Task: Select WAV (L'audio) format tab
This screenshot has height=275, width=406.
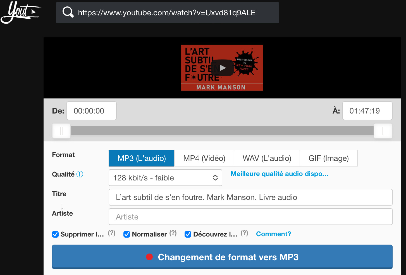Action: [267, 158]
